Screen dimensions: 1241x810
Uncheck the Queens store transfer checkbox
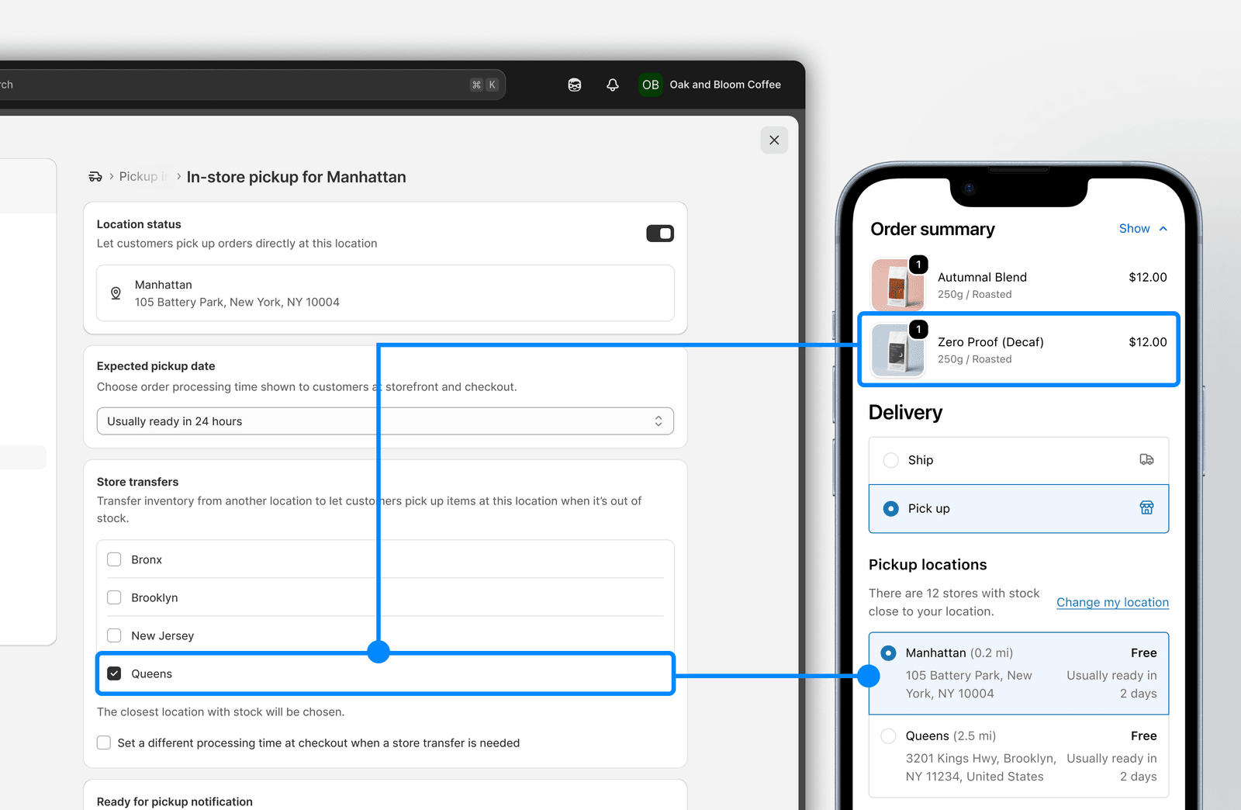pyautogui.click(x=114, y=673)
